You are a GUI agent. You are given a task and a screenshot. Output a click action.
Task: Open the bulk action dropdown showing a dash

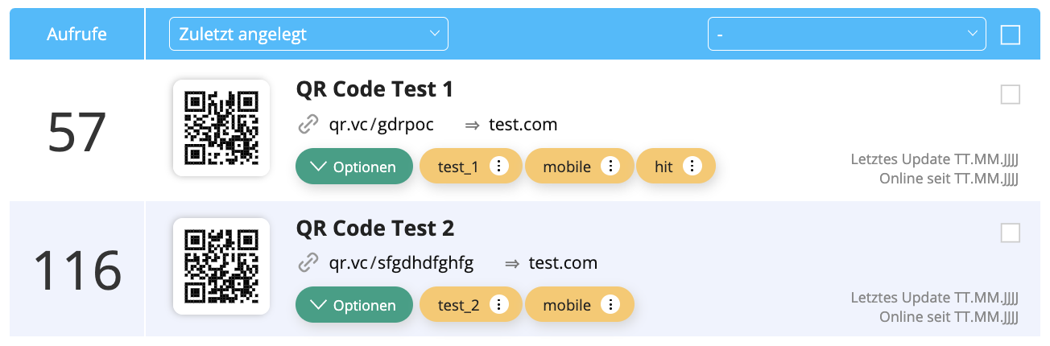point(846,34)
